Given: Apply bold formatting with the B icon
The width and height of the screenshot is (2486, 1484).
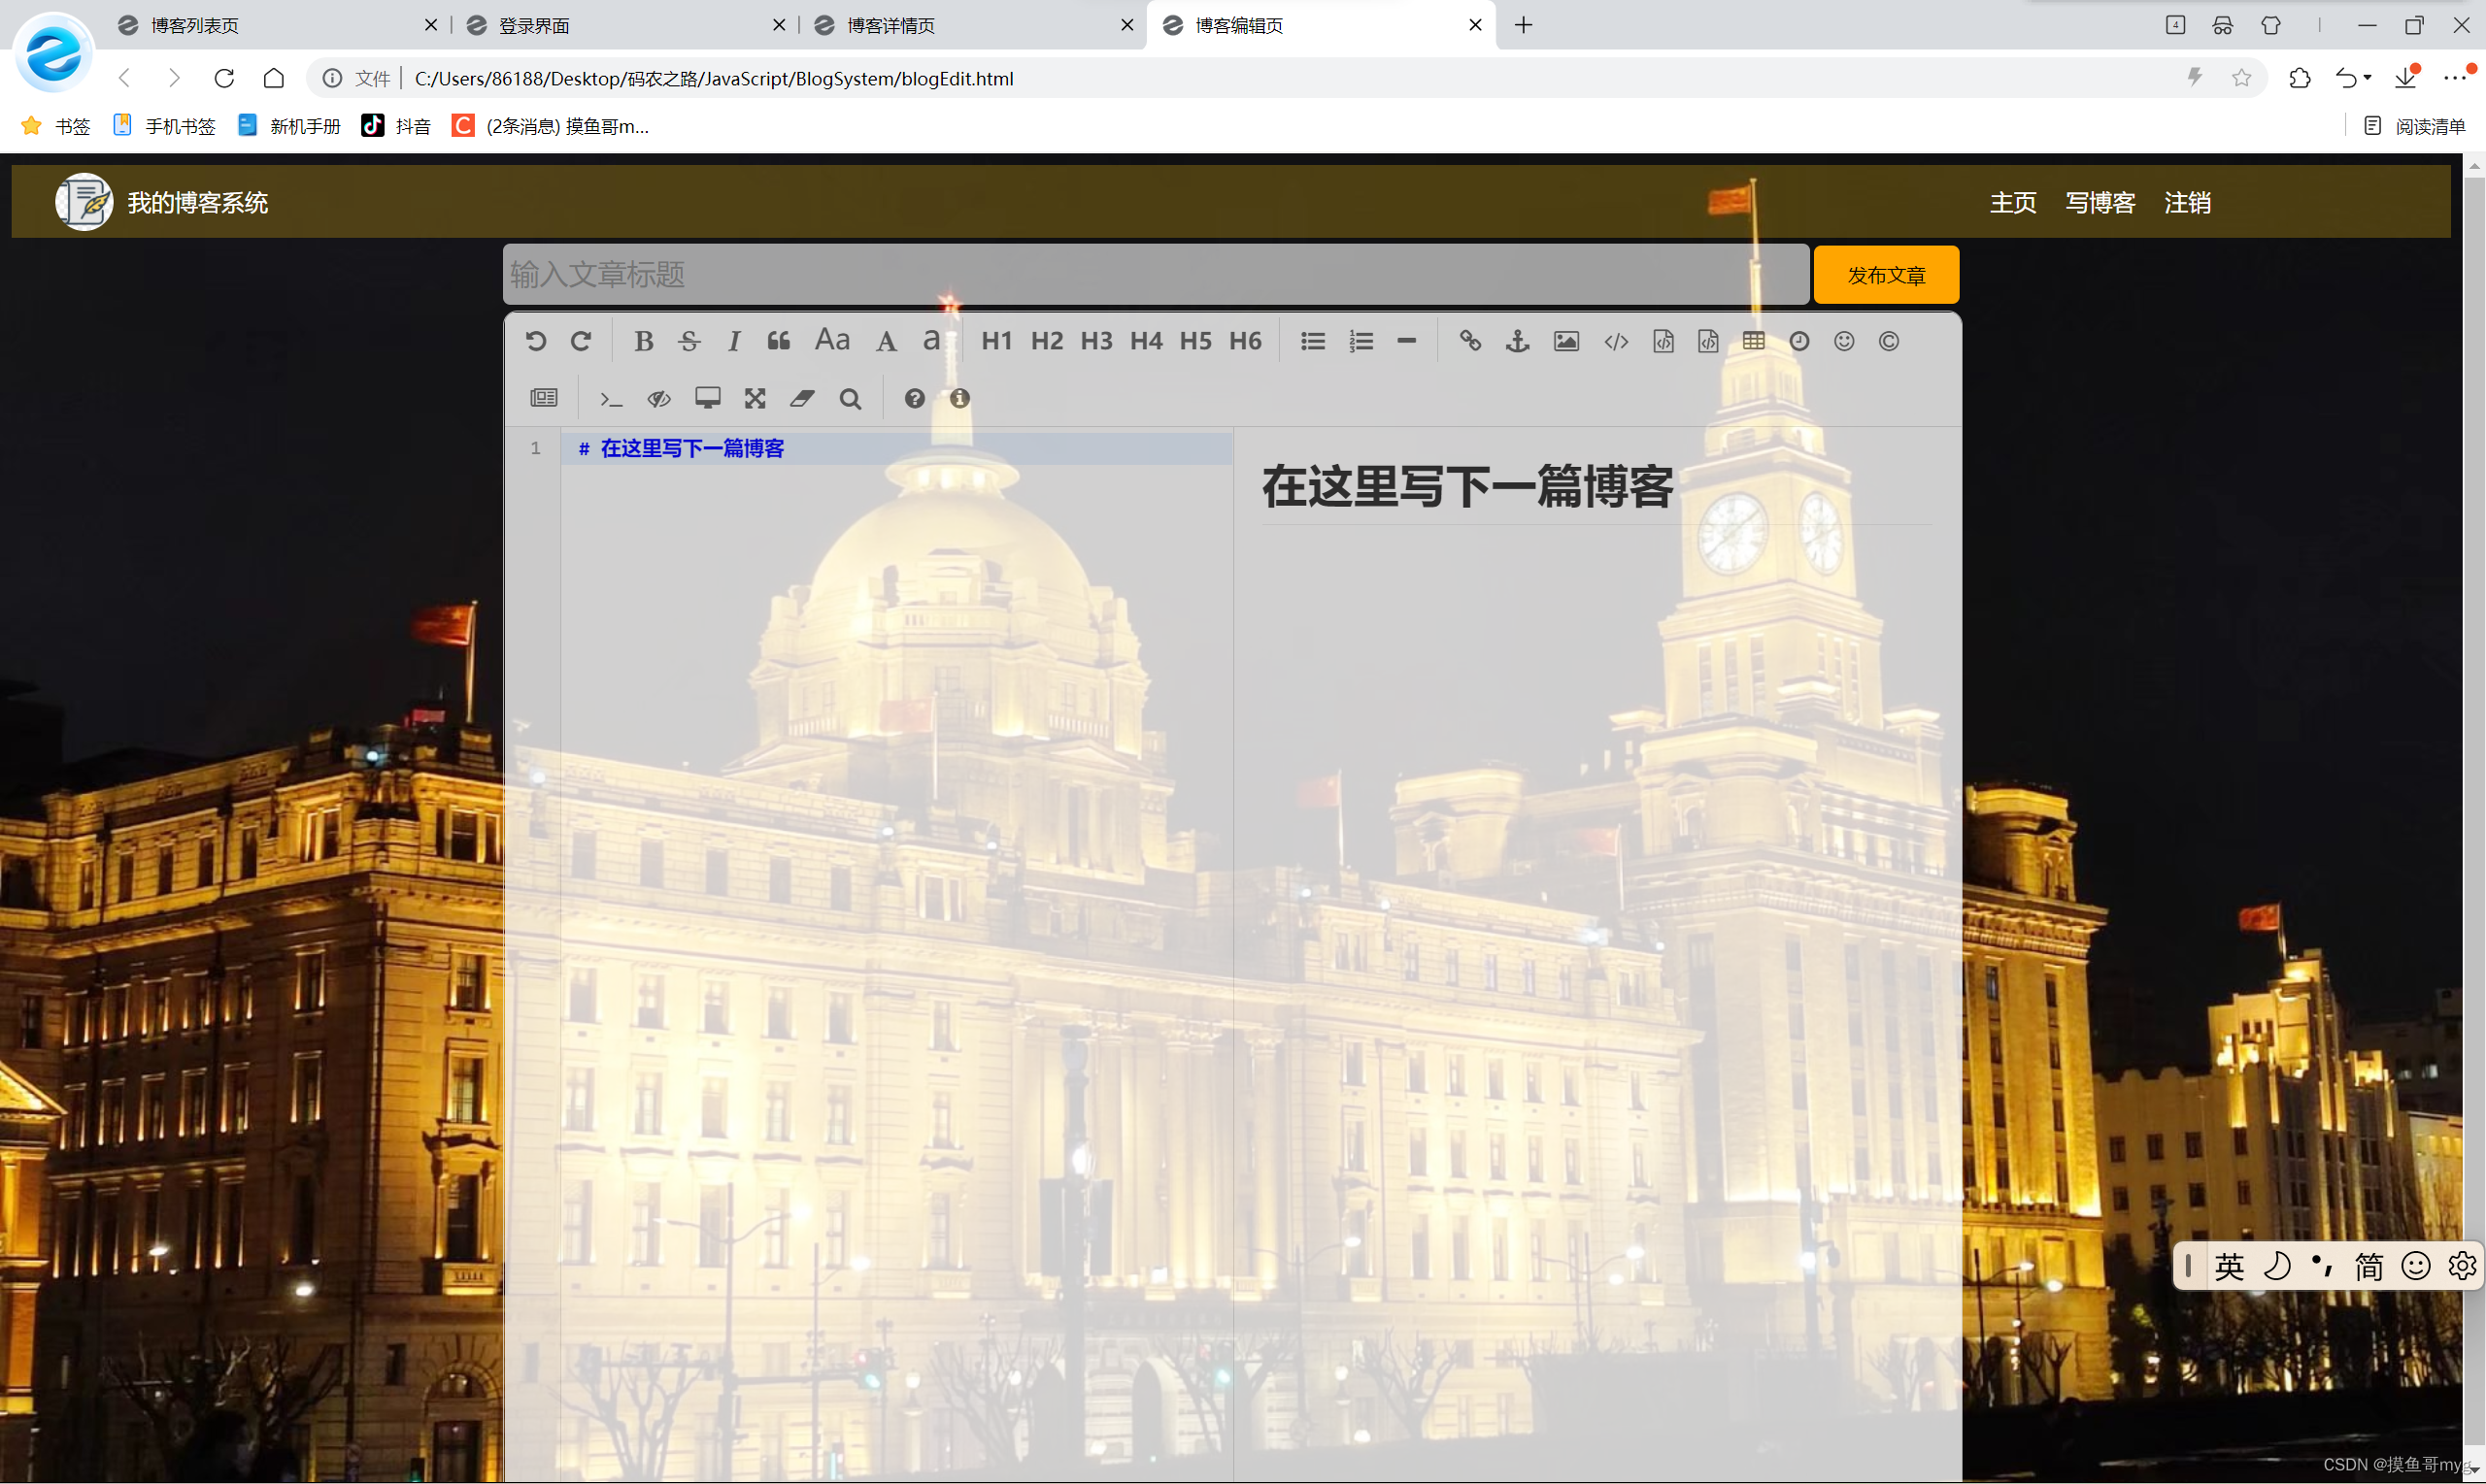Looking at the screenshot, I should [643, 341].
